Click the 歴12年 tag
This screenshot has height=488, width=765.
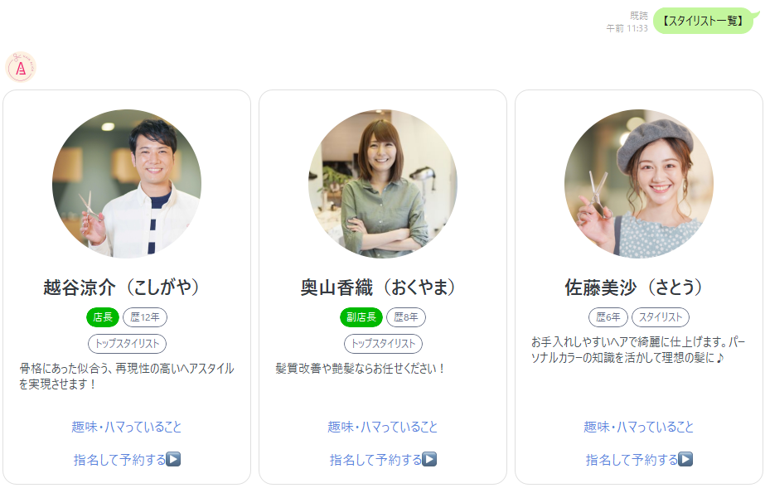click(x=145, y=317)
